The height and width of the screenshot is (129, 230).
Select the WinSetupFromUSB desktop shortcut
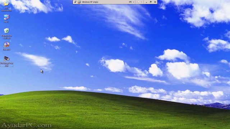[x=6, y=61]
